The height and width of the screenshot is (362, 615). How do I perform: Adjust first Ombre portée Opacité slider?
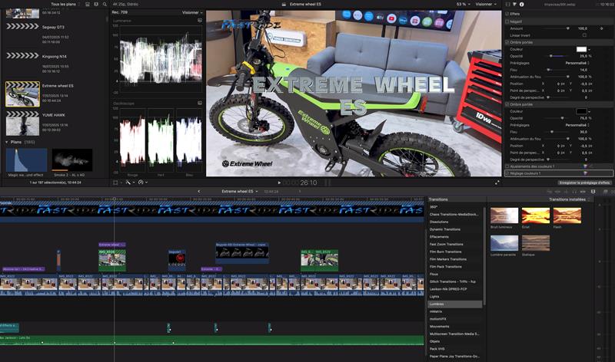point(550,56)
